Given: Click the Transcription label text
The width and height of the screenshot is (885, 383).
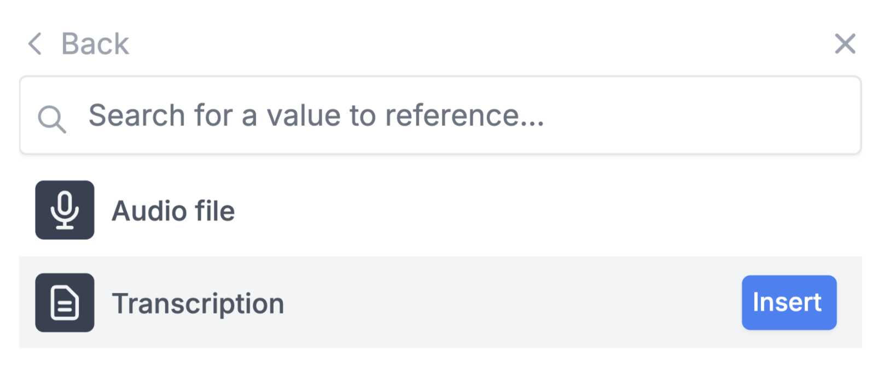Looking at the screenshot, I should click(198, 304).
